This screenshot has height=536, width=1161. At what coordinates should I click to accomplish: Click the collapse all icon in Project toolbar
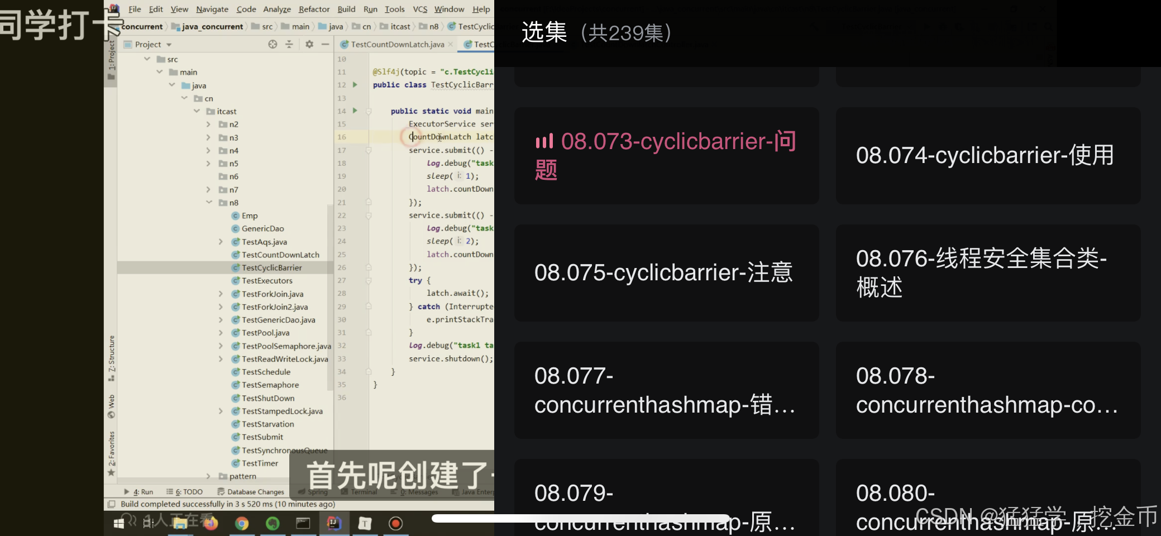[x=289, y=44]
